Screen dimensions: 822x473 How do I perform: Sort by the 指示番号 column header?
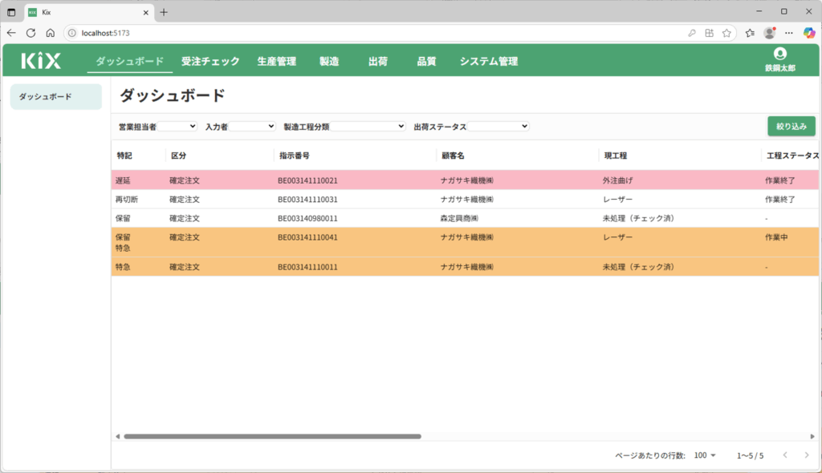pos(294,156)
